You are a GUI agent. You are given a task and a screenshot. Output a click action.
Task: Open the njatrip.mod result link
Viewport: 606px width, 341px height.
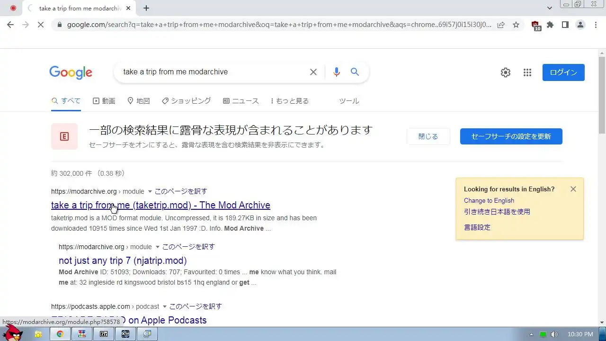click(123, 260)
